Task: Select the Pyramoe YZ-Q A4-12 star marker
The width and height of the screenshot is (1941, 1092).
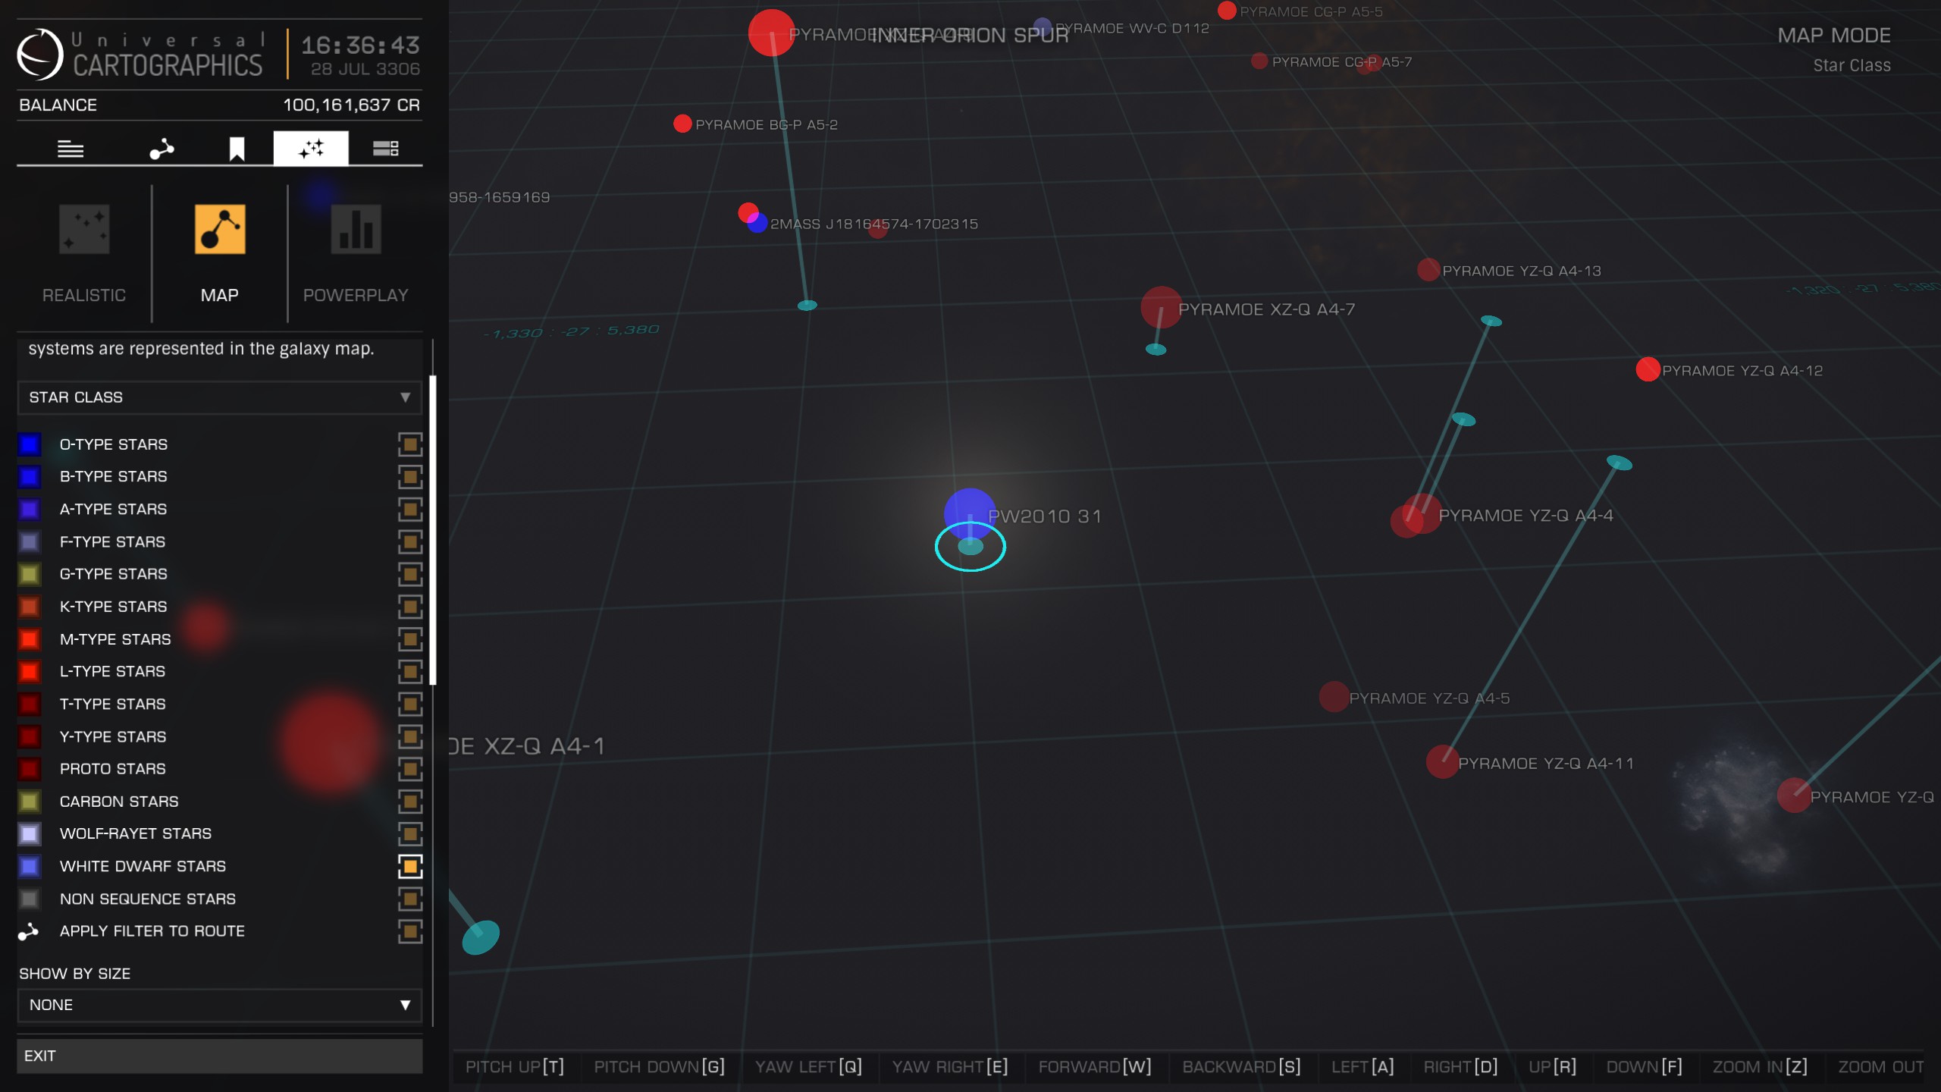Action: point(1648,369)
